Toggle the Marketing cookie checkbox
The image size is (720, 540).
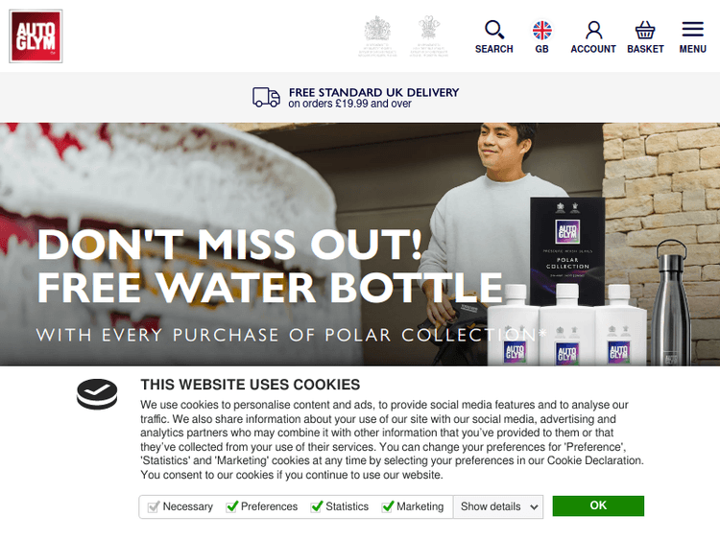pyautogui.click(x=388, y=506)
